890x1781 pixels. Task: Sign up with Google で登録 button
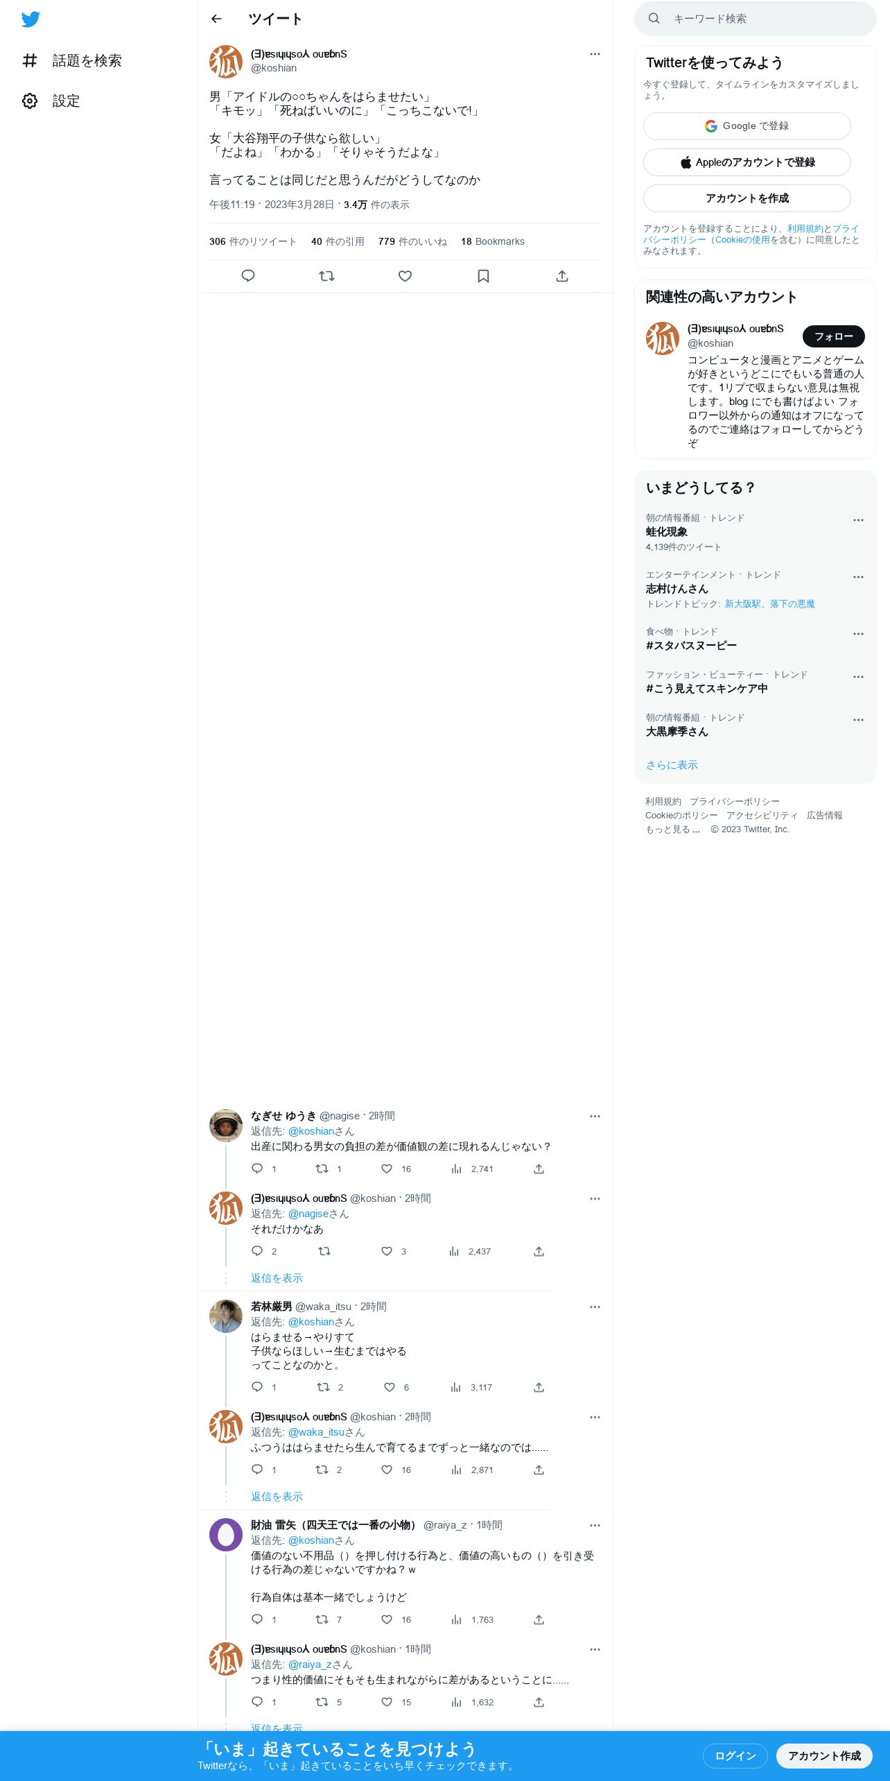pos(747,126)
